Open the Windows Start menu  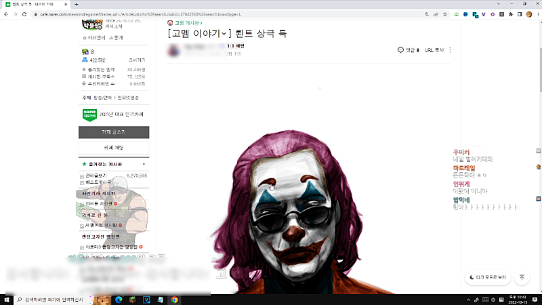pos(6,300)
